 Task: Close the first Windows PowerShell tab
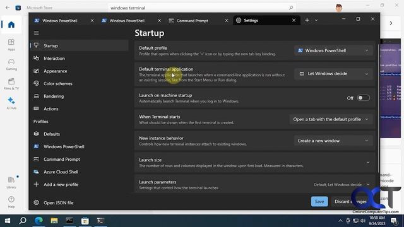[x=92, y=21]
